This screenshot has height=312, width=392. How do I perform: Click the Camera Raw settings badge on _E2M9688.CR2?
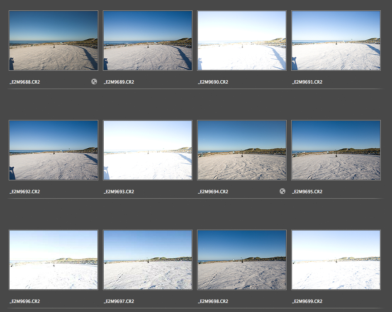tap(94, 82)
